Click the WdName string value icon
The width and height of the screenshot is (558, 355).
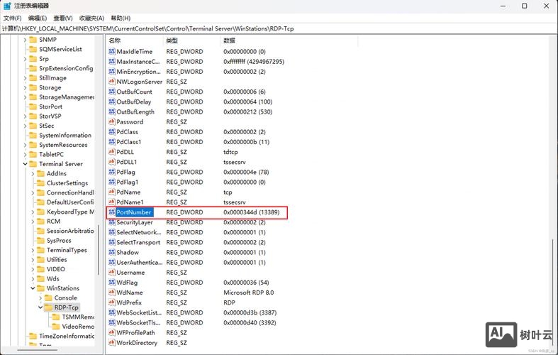(x=111, y=293)
